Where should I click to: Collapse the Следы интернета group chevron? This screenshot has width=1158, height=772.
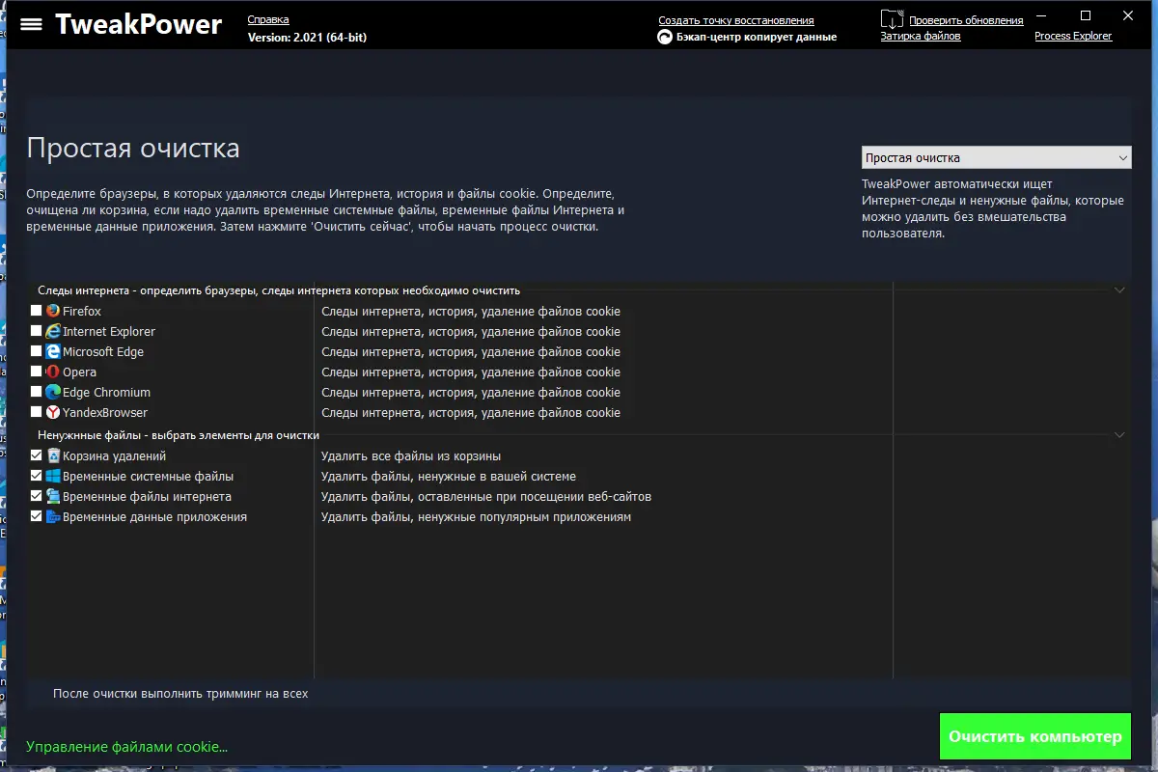click(x=1119, y=289)
